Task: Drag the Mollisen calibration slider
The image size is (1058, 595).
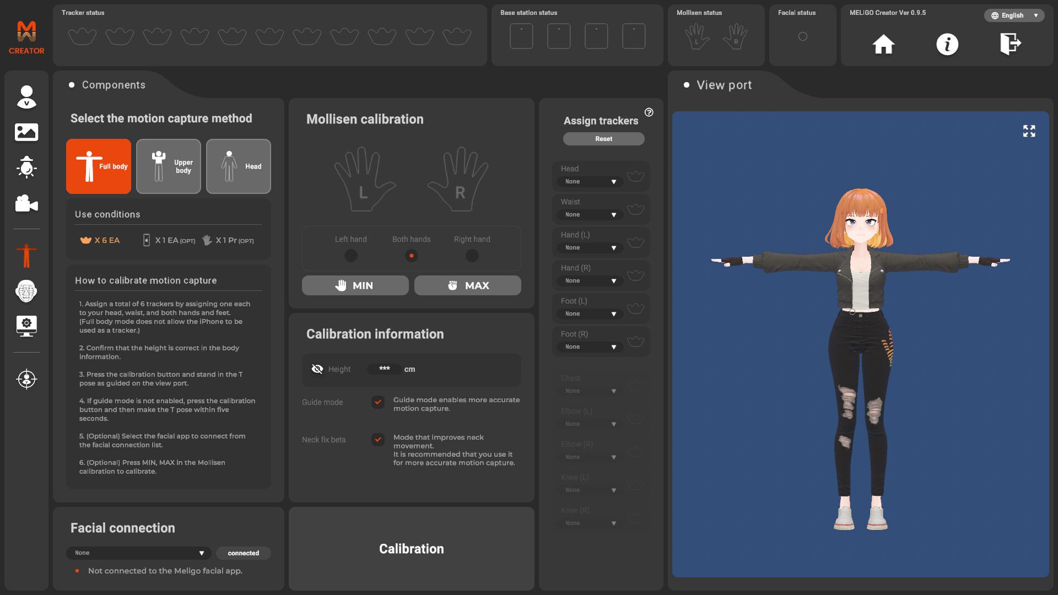Action: click(x=411, y=256)
